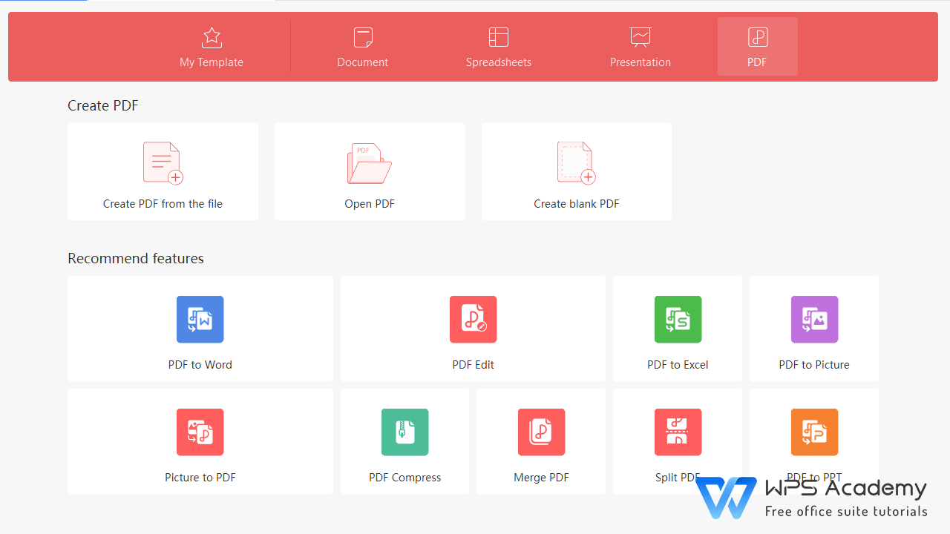
Task: Open the PDF Compress feature
Action: (x=404, y=441)
